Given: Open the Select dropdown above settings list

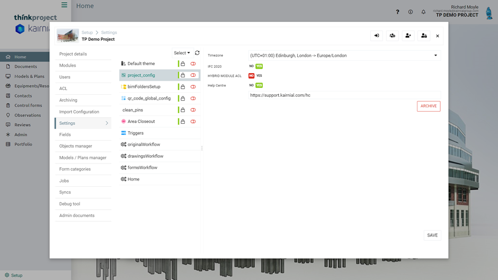Looking at the screenshot, I should (181, 53).
